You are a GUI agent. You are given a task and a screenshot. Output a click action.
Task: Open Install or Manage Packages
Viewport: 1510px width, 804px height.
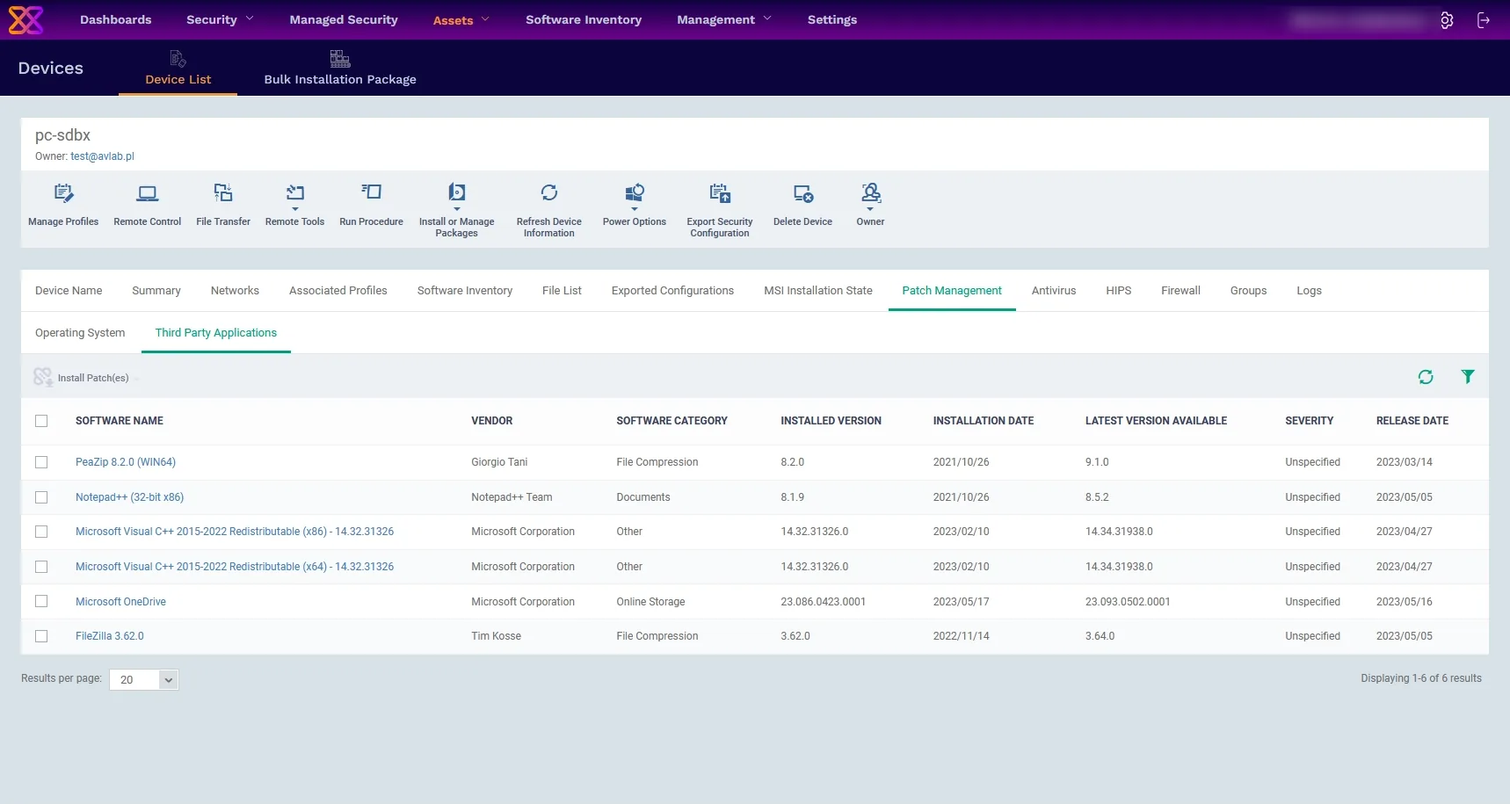point(457,193)
